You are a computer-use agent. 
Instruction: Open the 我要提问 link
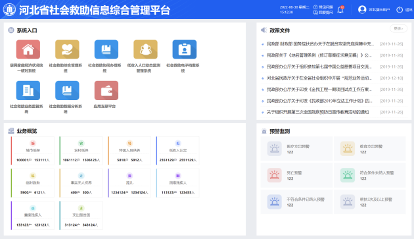[323, 12]
